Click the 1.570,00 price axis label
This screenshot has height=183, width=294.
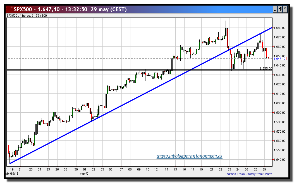pos(279,132)
